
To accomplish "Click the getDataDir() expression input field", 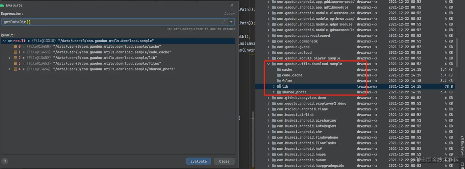I will (114, 22).
